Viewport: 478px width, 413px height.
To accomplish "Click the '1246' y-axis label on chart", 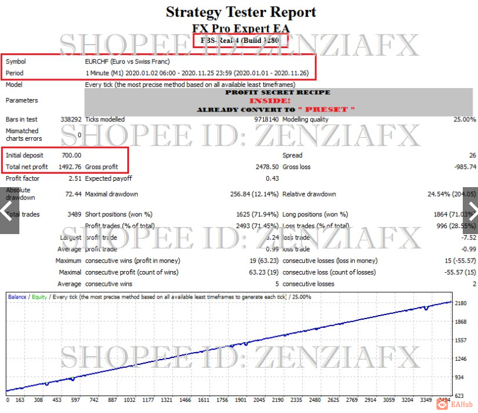I will pos(460,358).
